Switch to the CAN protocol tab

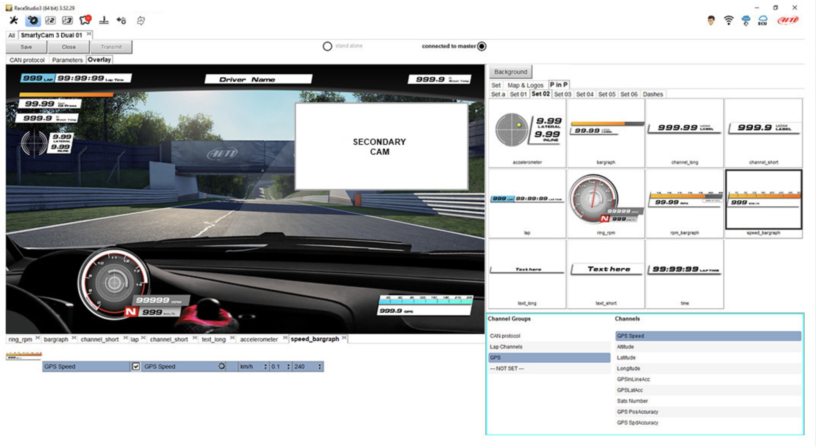pyautogui.click(x=27, y=60)
